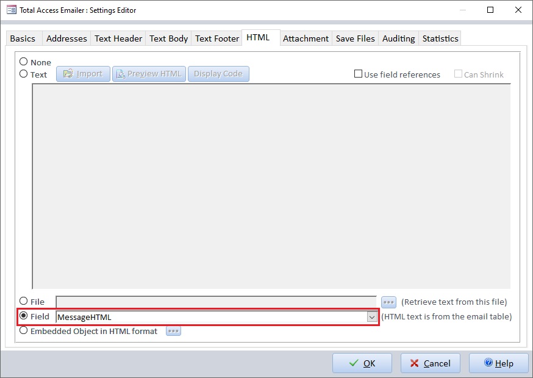Browse for file with ellipsis button
The image size is (533, 378).
pyautogui.click(x=388, y=302)
